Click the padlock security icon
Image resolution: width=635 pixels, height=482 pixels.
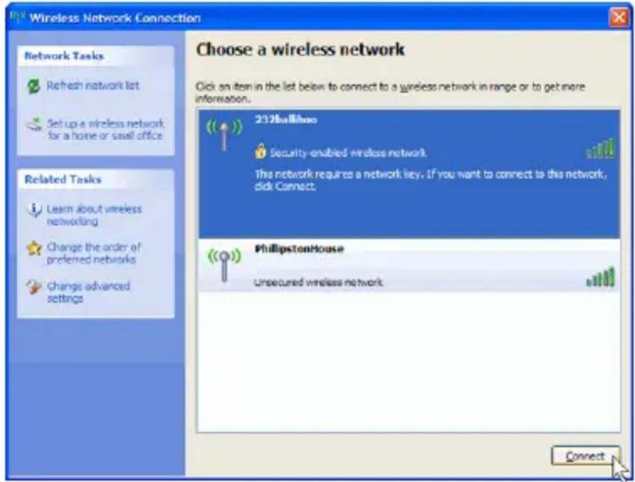pyautogui.click(x=260, y=151)
